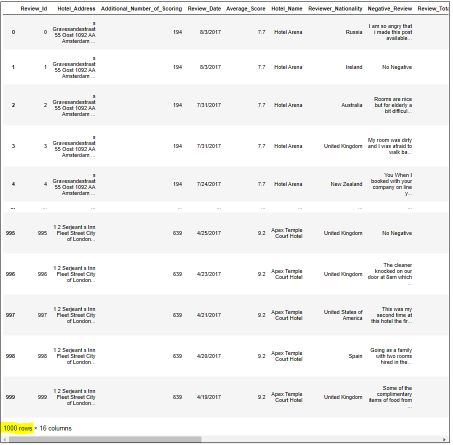Click Serjeant s Inn address in row 996
The image size is (453, 445).
[x=74, y=274]
